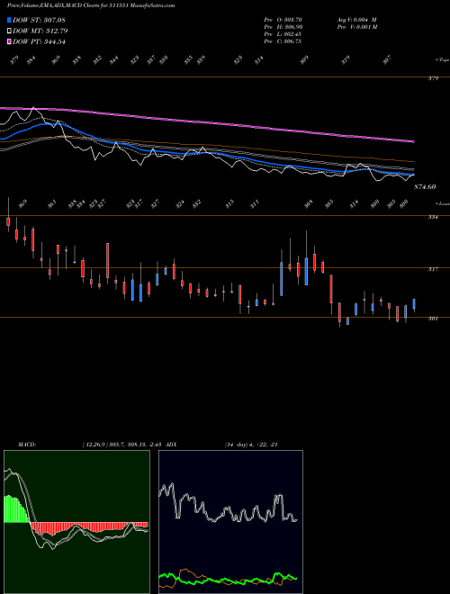
Task: Click the chart title mentioning MunafaSutra.com
Action: [x=91, y=5]
